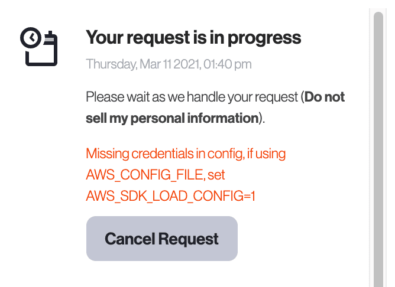Click the '01:40 pm' time text
This screenshot has width=395, height=287.
coord(228,64)
